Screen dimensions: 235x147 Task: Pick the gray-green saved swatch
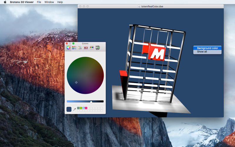pyautogui.click(x=78, y=108)
